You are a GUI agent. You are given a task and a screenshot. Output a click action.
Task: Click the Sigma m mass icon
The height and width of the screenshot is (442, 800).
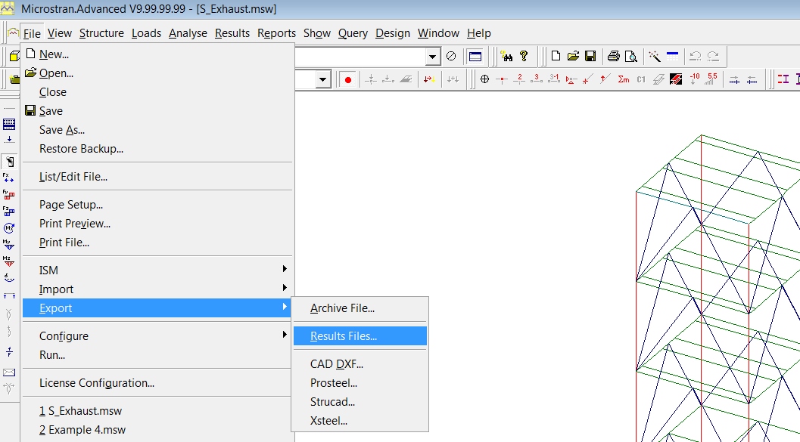click(624, 79)
